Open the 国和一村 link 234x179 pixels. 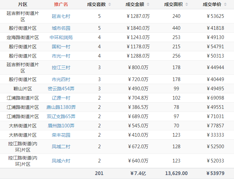(x=61, y=47)
